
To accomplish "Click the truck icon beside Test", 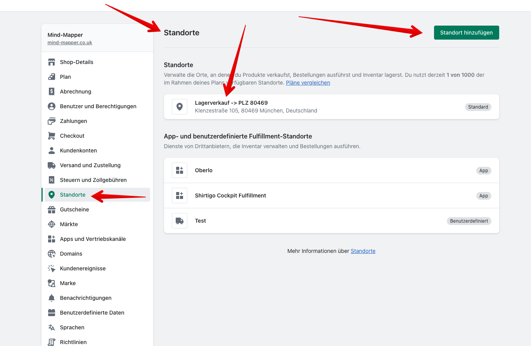I will 180,221.
